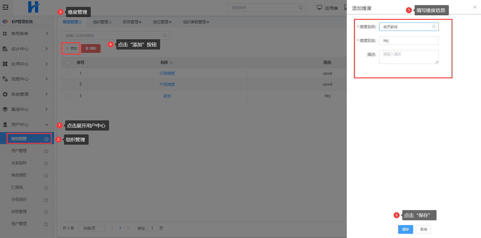Screen dimensions: 481x238
Task: Click the star on the 岗位管理 tab
Action: tap(170, 22)
